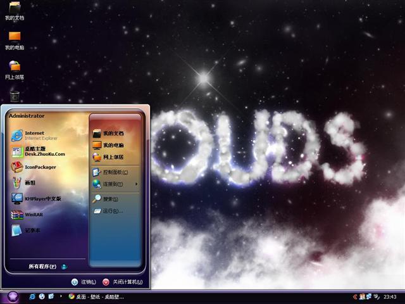This screenshot has width=405, height=304.
Task: Open 网上邻居 in Start menu right pane
Action: 108,157
